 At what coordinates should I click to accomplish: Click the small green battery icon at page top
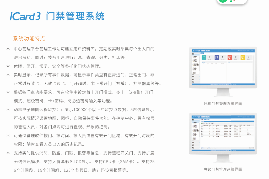coord(231,1)
